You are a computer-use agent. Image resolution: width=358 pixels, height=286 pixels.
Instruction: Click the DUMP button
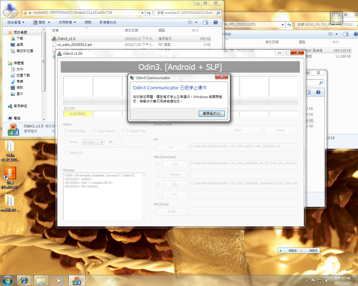[172, 212]
